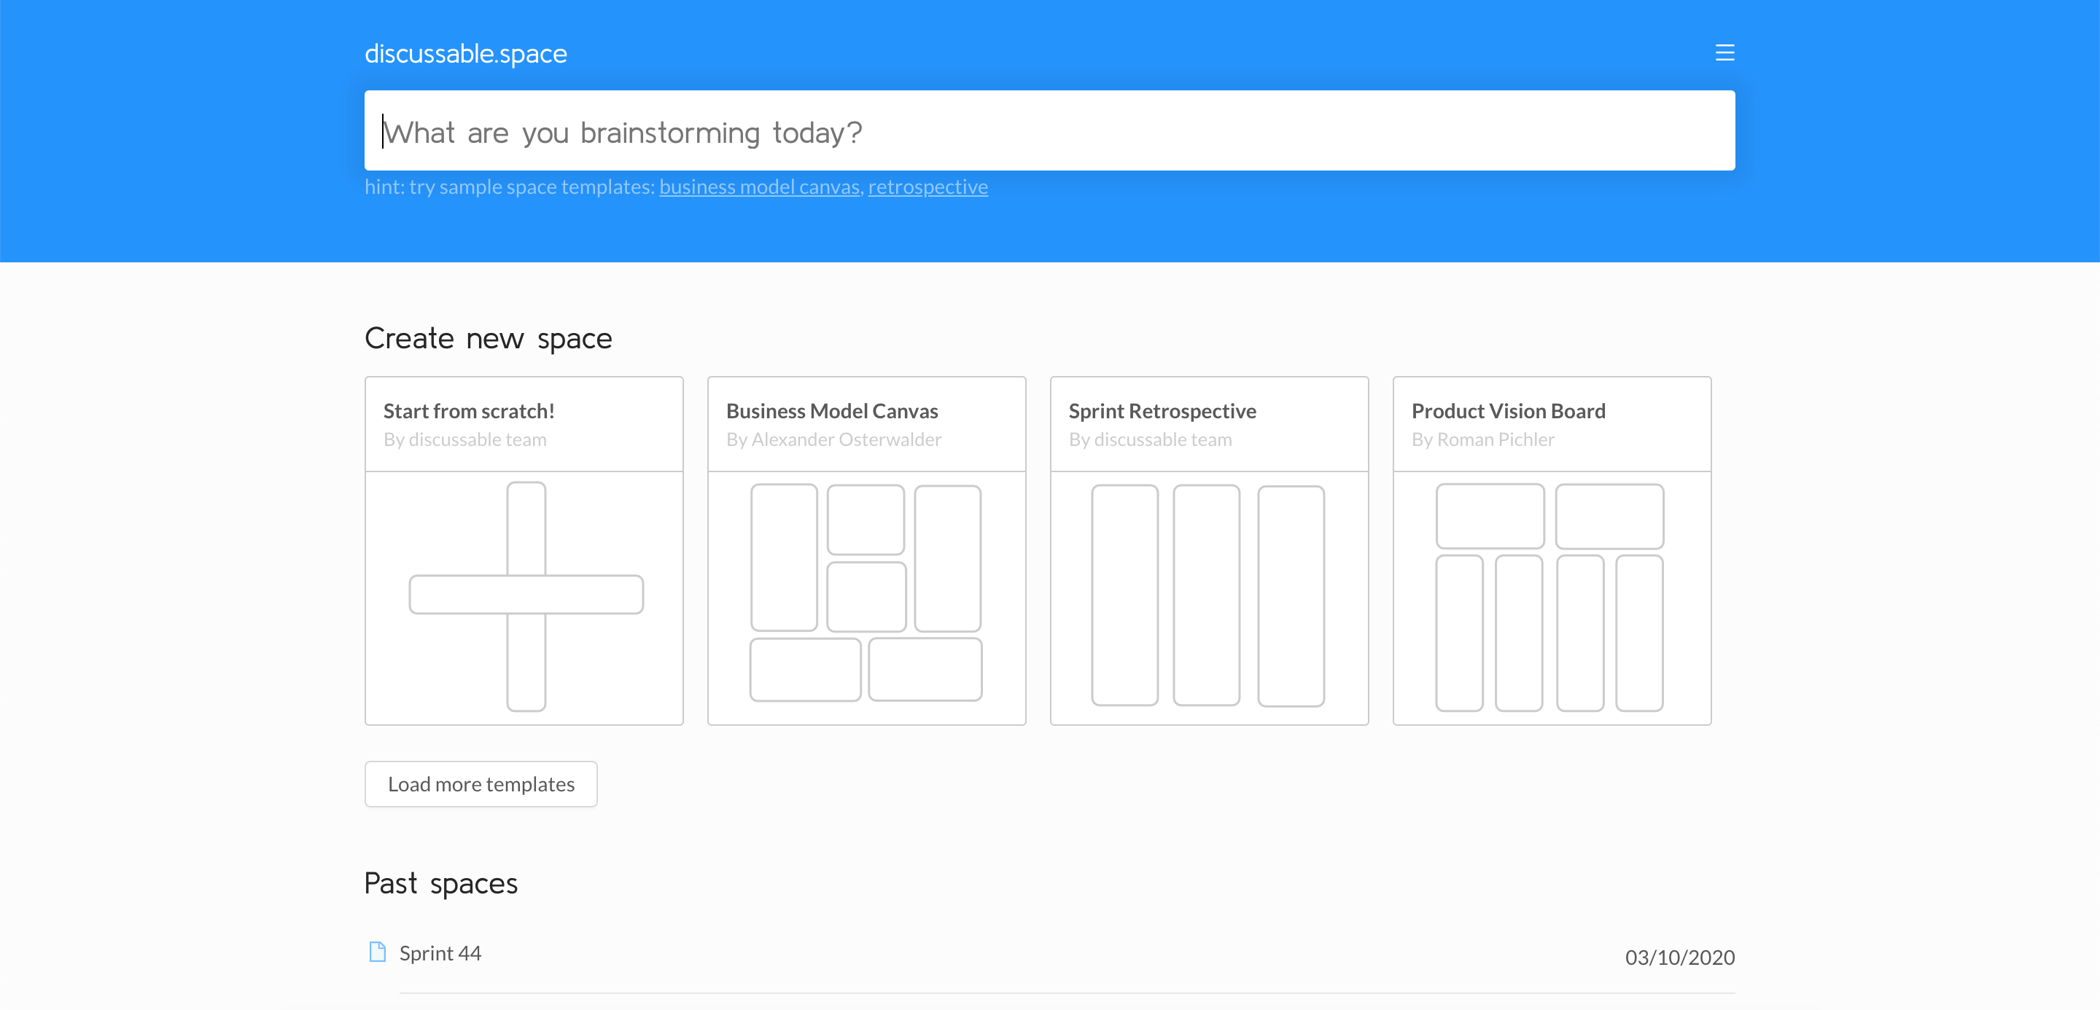Open the retrospective hint link
Screen dimensions: 2100x1010
tap(927, 187)
